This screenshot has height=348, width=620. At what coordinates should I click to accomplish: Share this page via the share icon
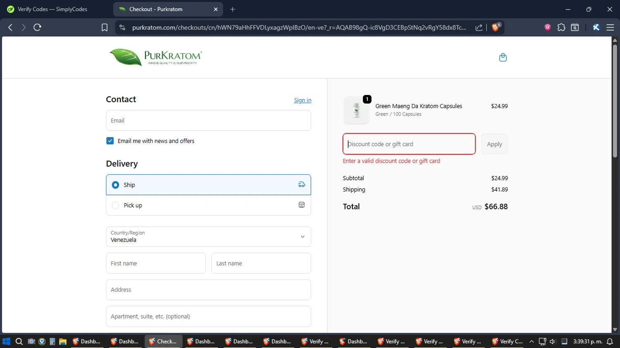point(479,27)
